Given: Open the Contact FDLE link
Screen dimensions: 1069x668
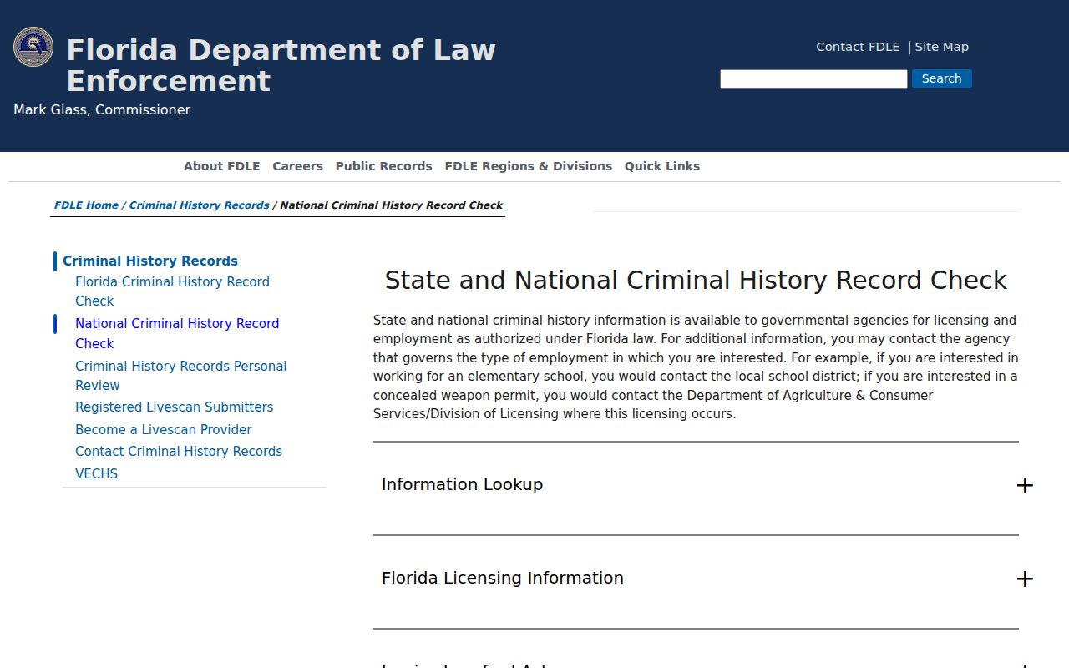Looking at the screenshot, I should tap(858, 47).
